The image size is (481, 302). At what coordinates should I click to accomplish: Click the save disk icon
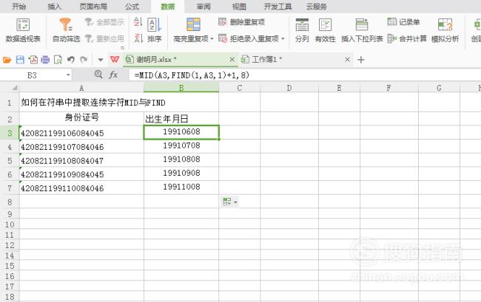(20, 60)
